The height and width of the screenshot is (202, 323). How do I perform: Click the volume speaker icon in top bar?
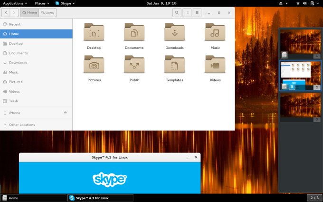[304, 3]
